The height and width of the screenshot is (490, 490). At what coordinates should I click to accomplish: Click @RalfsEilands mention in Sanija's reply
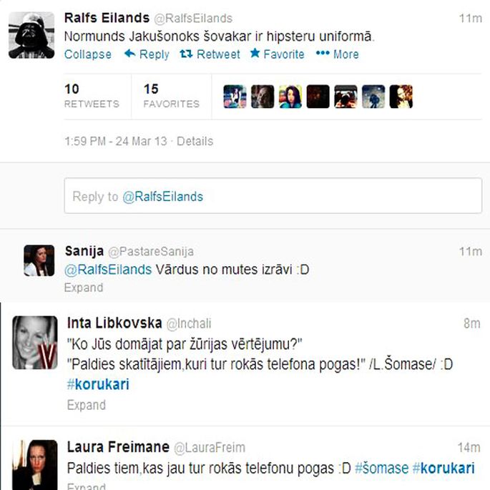point(108,270)
